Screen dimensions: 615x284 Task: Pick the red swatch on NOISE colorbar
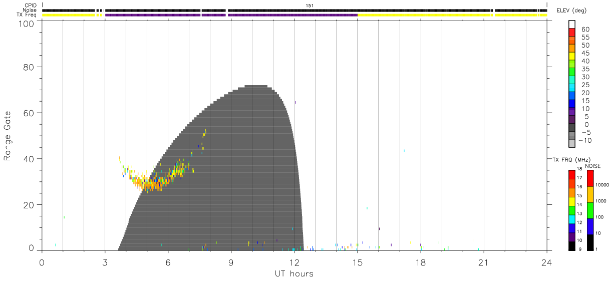(590, 178)
